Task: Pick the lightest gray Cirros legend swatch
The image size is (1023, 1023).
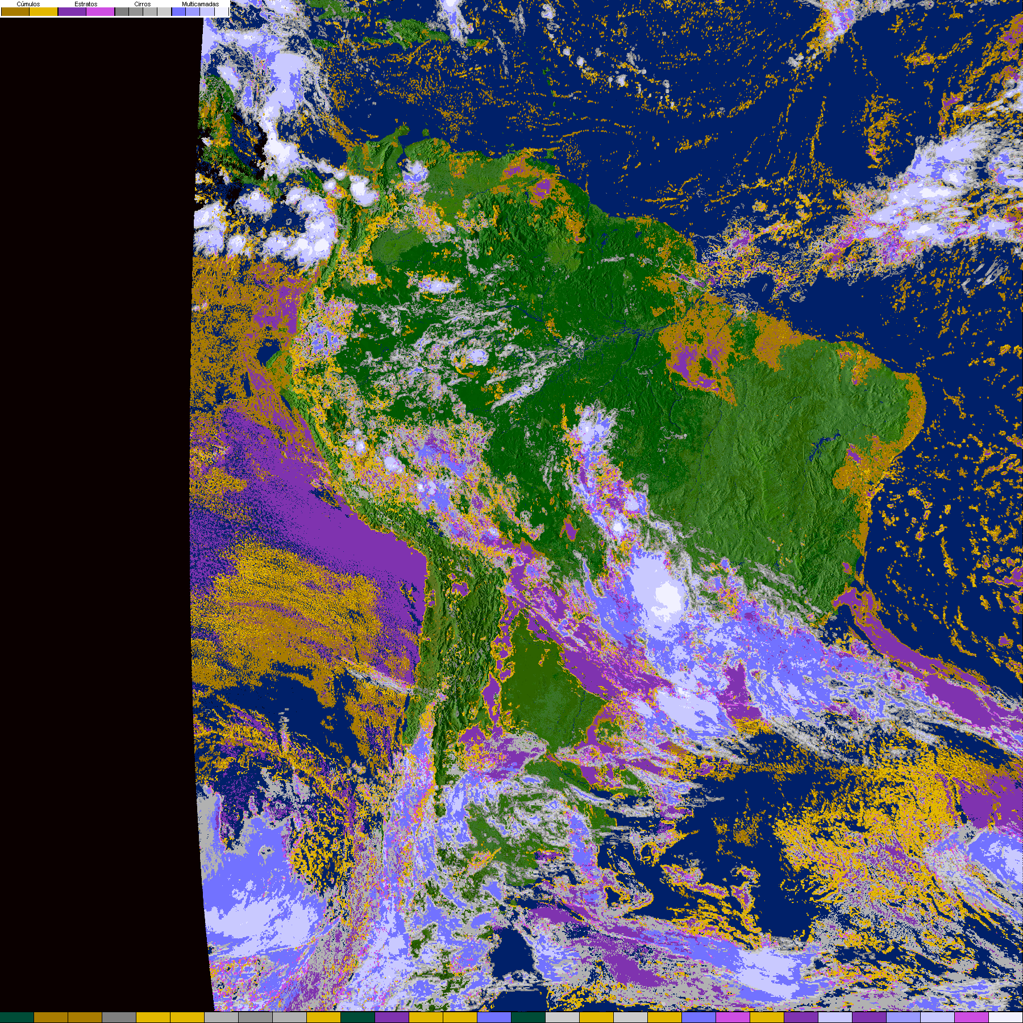Action: pyautogui.click(x=164, y=11)
